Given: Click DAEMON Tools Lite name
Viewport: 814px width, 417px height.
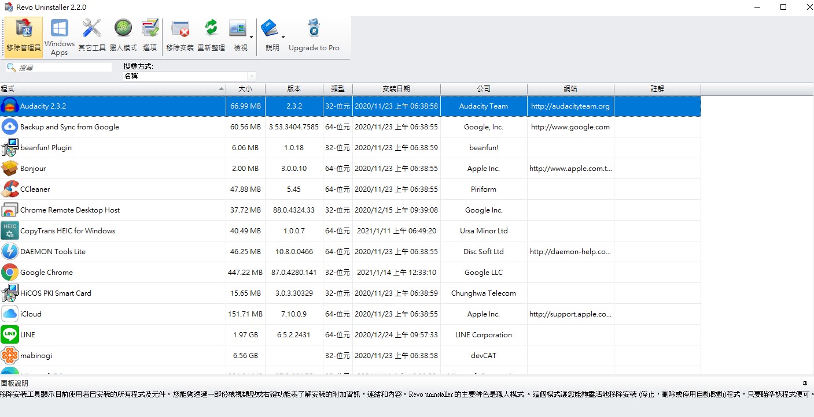Looking at the screenshot, I should (53, 252).
